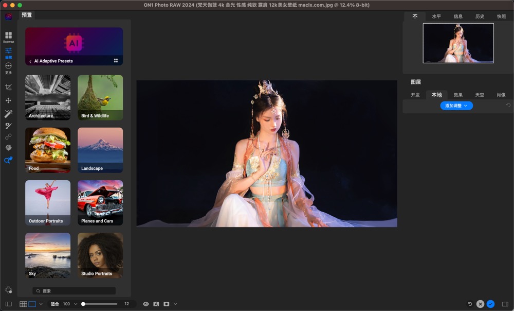Select the Move/Transform tool

[8, 100]
